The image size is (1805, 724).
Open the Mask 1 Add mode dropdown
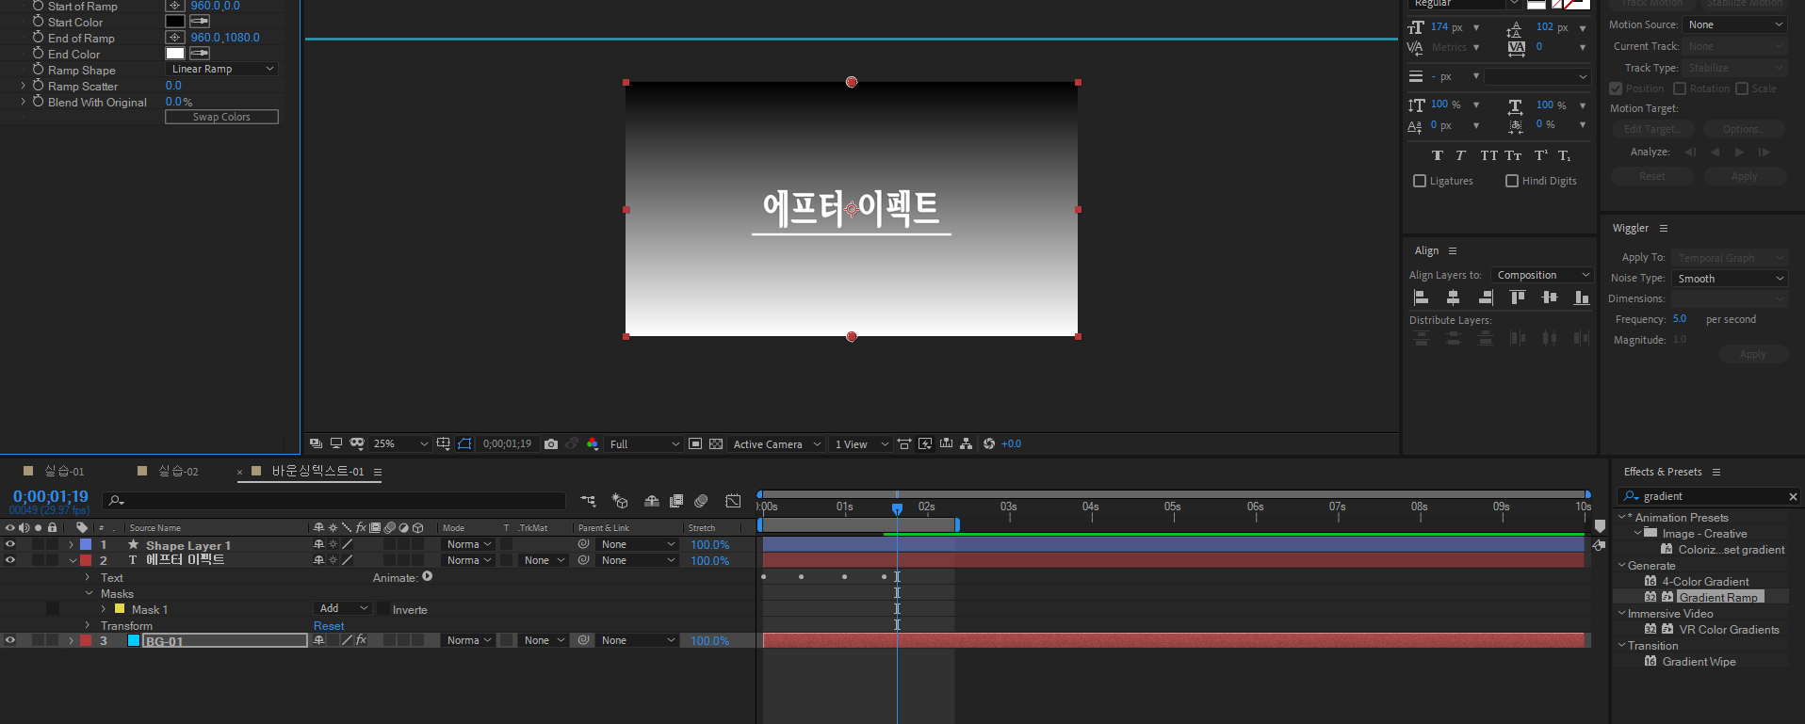343,609
